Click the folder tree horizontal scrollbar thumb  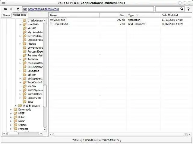coord(13,133)
